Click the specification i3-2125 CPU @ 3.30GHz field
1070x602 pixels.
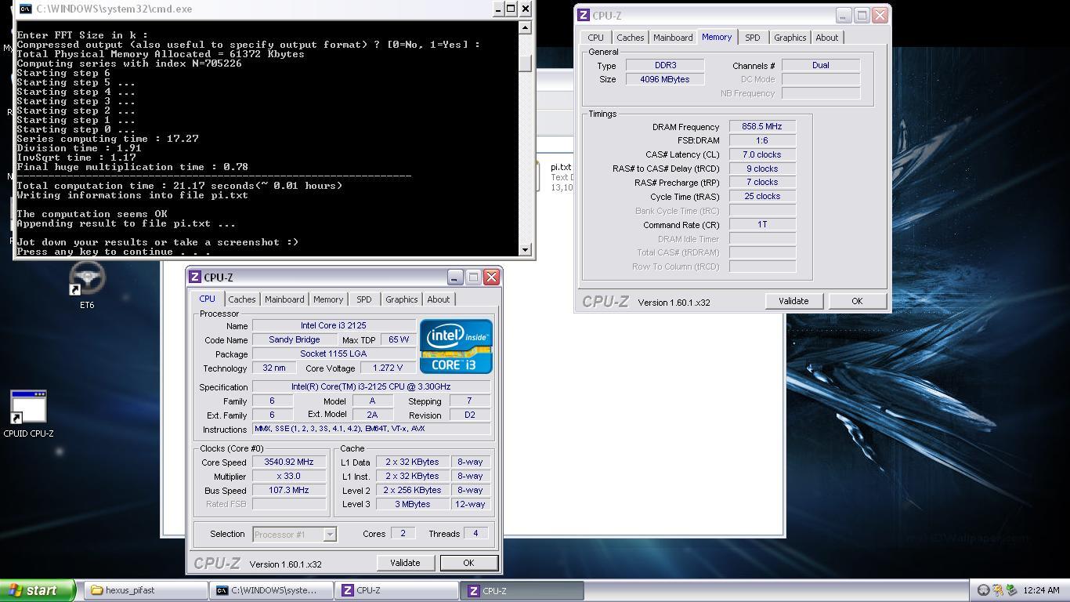371,386
